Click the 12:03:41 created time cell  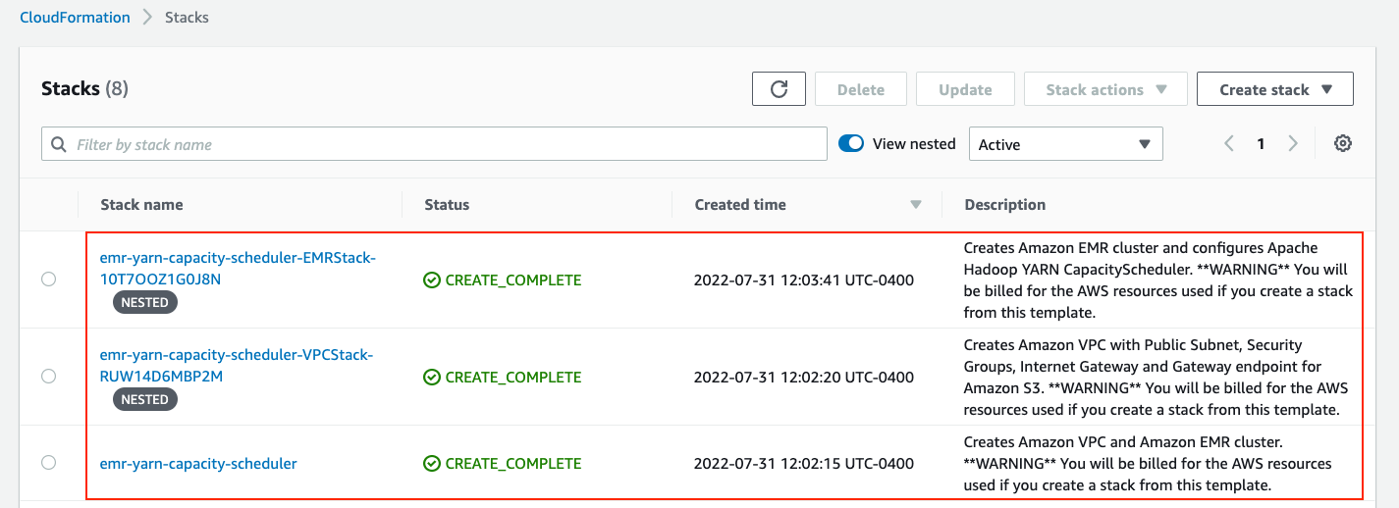point(804,280)
